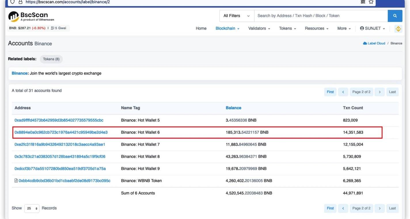Click the BscScan logo icon
The width and height of the screenshot is (410, 219).
click(14, 17)
